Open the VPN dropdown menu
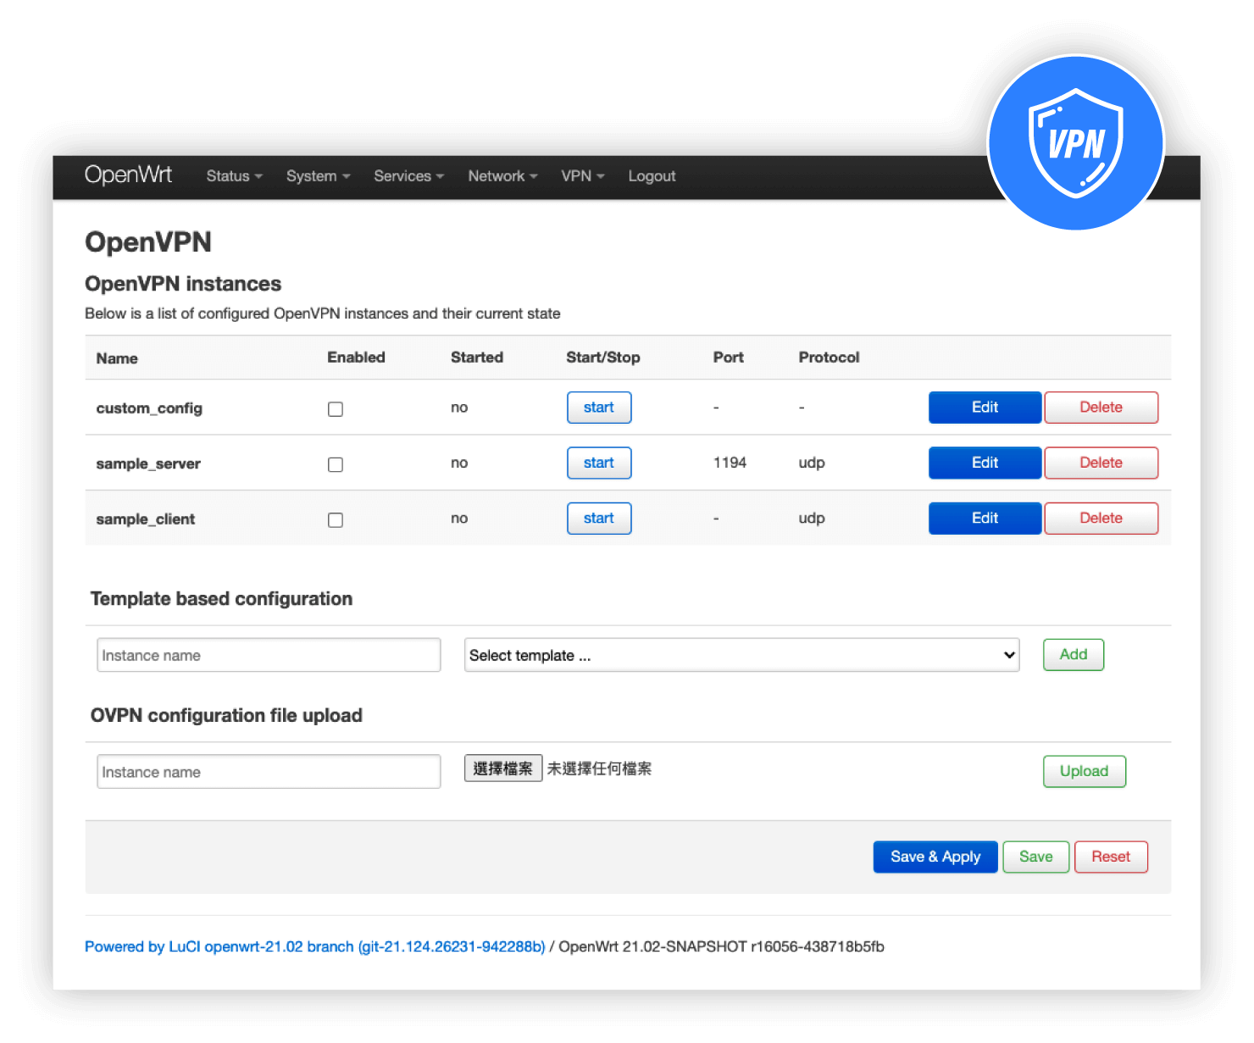 click(x=582, y=176)
